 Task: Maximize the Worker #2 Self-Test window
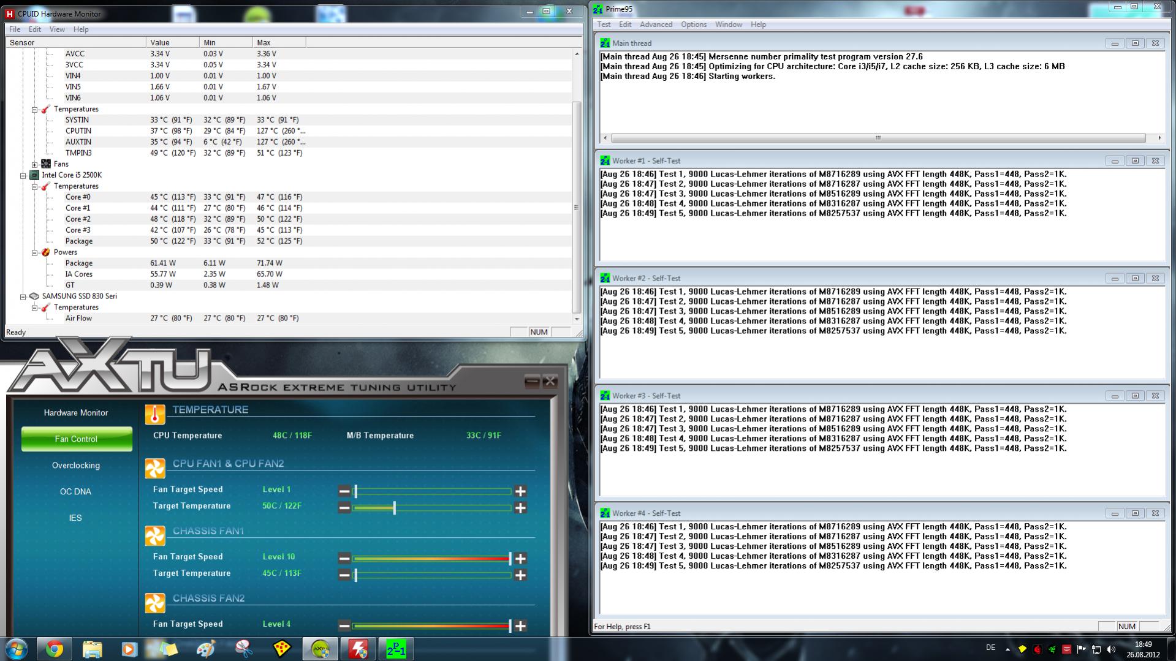point(1135,278)
